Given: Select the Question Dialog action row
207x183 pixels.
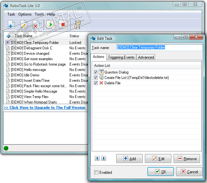Looking at the screenshot, I should [x=147, y=72].
